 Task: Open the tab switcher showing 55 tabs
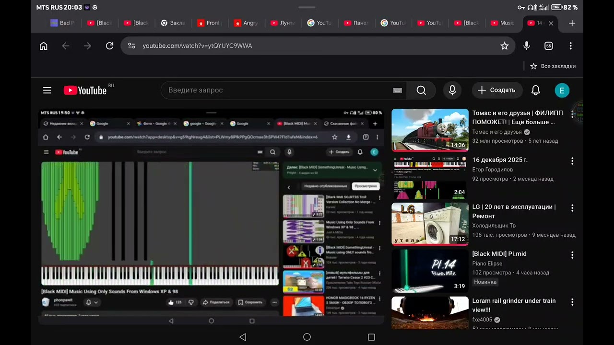pyautogui.click(x=549, y=46)
